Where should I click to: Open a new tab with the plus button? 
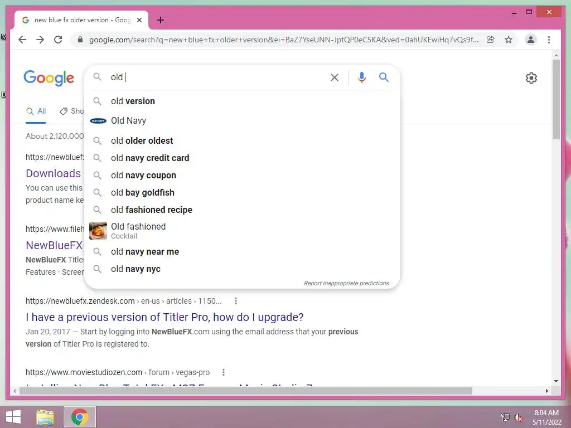(x=160, y=20)
